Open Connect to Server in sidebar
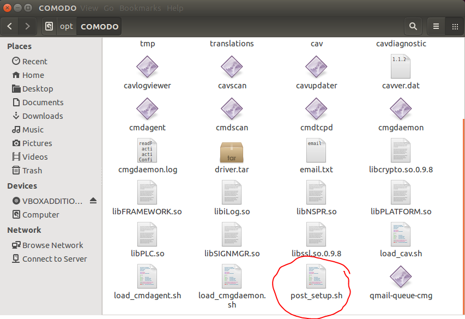Screen dimensions: 465x319 [54, 259]
